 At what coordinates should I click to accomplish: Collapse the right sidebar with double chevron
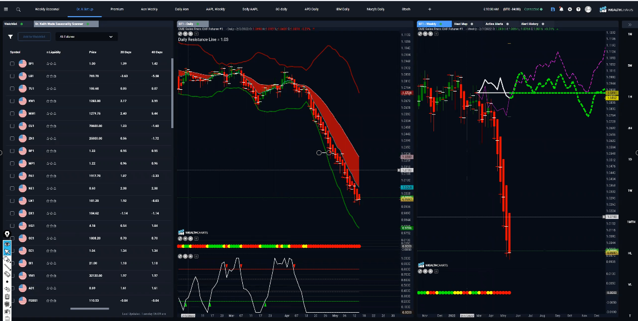630,24
